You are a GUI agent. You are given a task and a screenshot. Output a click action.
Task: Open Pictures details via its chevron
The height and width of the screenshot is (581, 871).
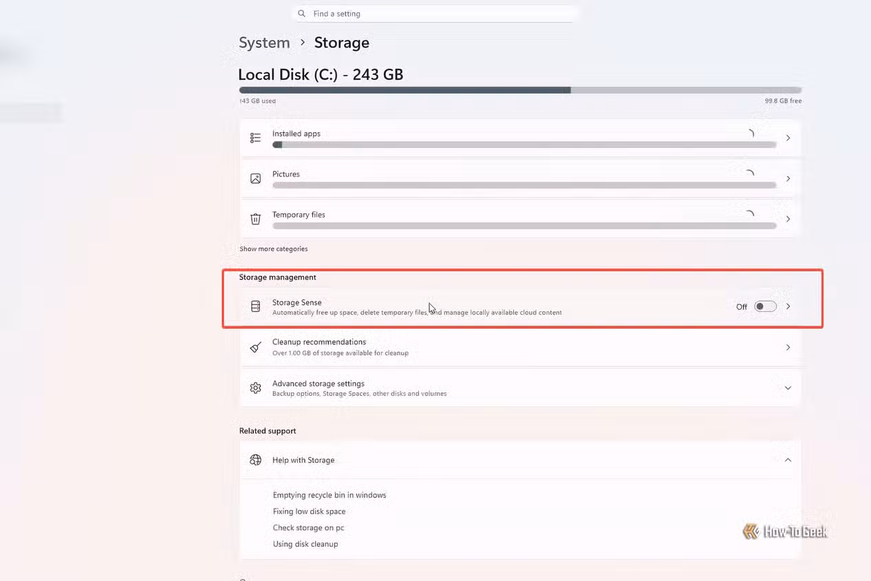tap(788, 178)
